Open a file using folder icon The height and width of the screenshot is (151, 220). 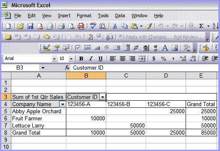pyautogui.click(x=21, y=26)
